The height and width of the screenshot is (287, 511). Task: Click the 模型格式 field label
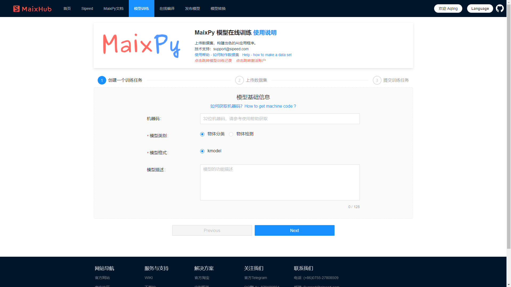pos(158,153)
